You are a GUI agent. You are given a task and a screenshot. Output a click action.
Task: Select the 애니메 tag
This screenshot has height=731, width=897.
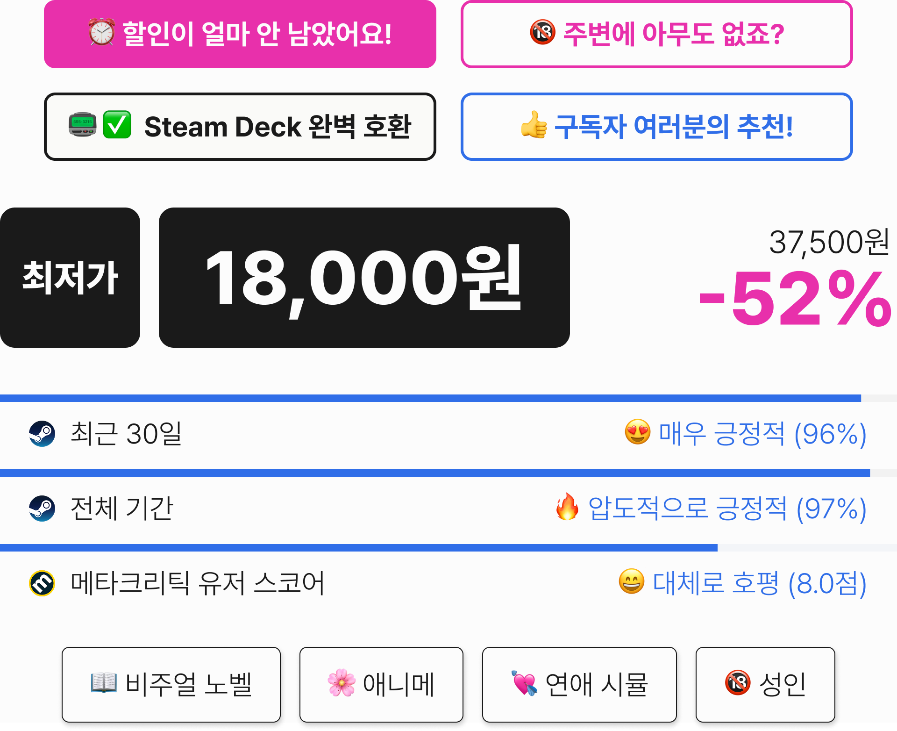coord(381,685)
